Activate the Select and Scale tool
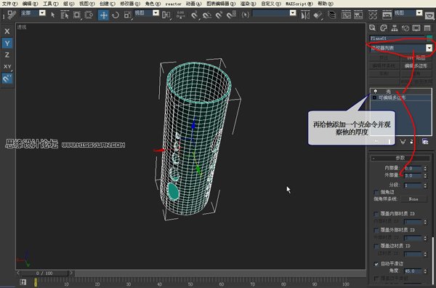Image resolution: width=436 pixels, height=288 pixels. pos(127,15)
